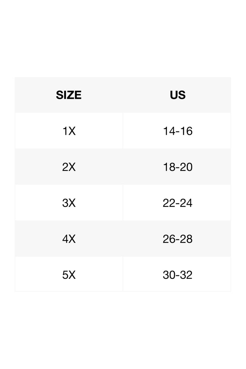Viewport: 246px width, 369px height.
Task: Click the US column header
Action: point(177,95)
